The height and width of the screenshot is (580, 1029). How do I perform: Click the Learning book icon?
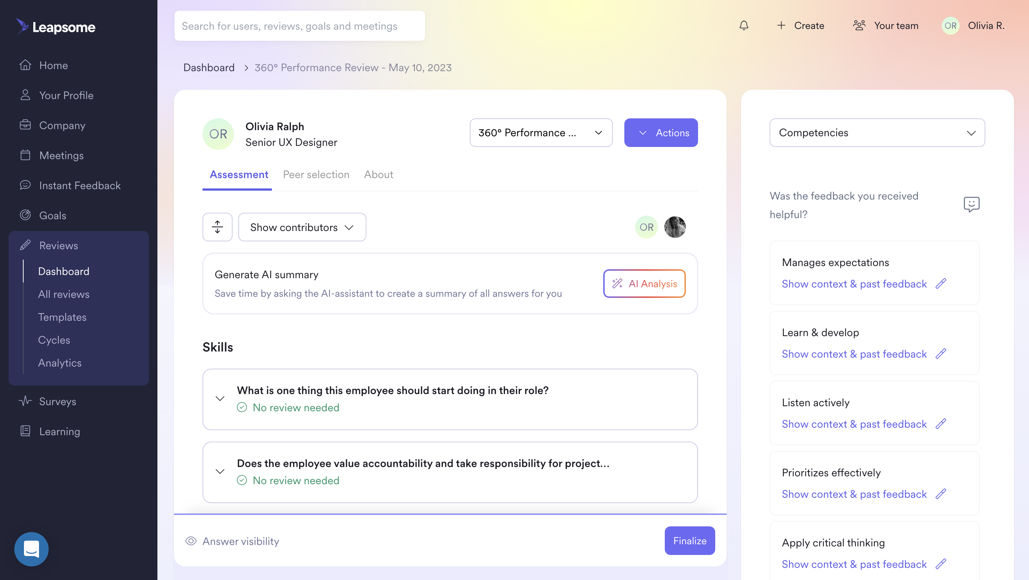(x=25, y=431)
